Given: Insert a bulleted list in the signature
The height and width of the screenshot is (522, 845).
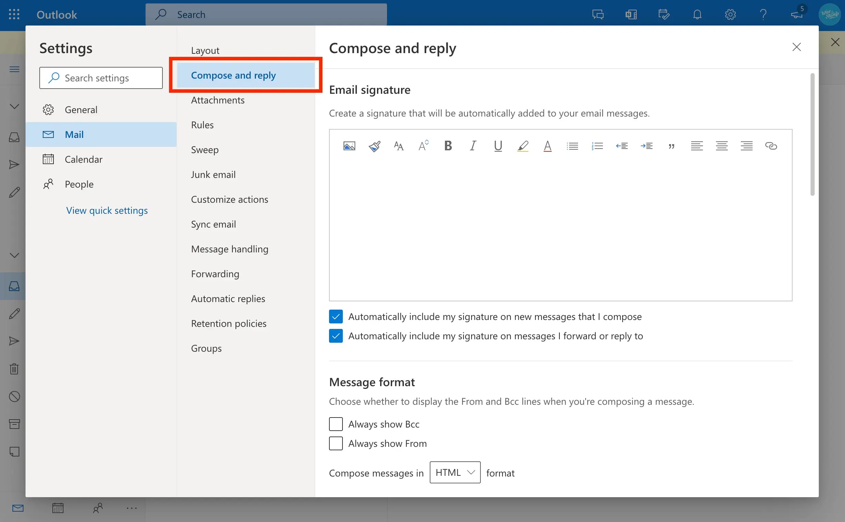Looking at the screenshot, I should 572,145.
